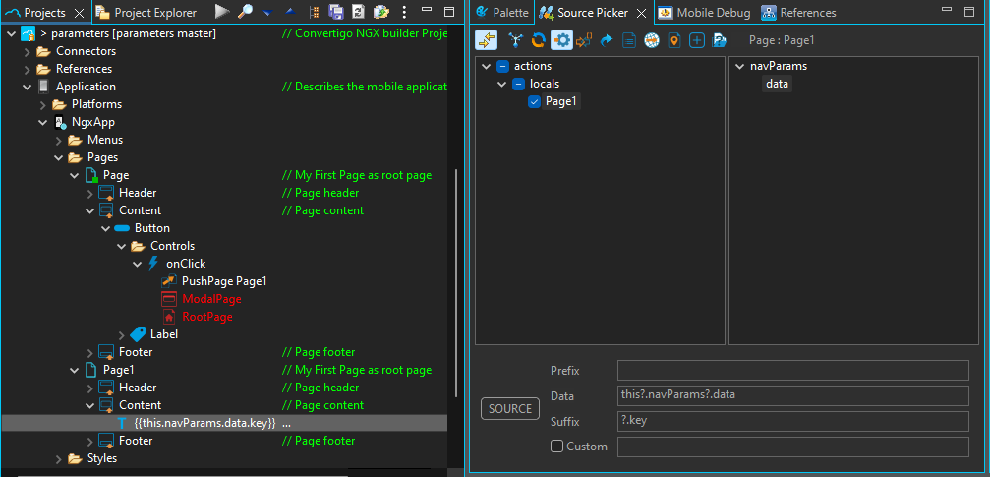Click the magnifying glass search icon
Screen dimensions: 990x477
click(243, 12)
